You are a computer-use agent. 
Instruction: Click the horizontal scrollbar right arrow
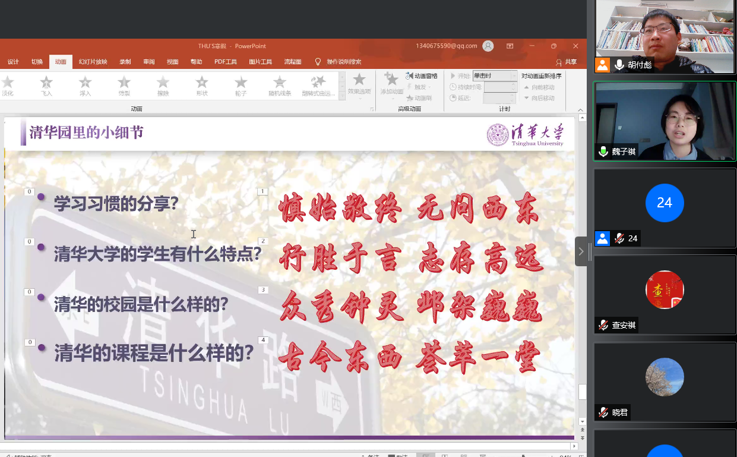click(x=574, y=446)
